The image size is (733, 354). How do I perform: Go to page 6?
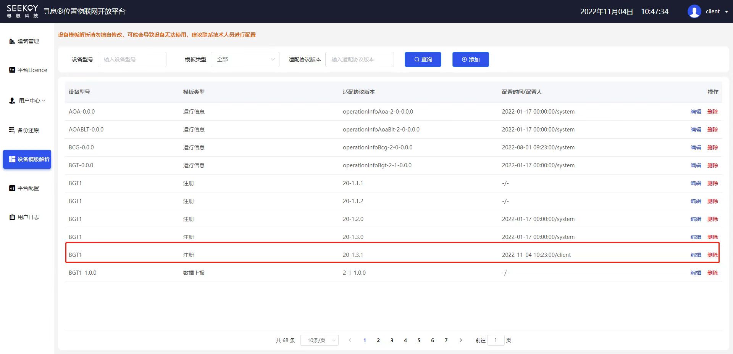pyautogui.click(x=433, y=340)
